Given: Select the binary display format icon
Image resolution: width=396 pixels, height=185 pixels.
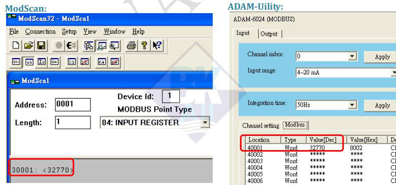Looking at the screenshot, I should (16, 62).
